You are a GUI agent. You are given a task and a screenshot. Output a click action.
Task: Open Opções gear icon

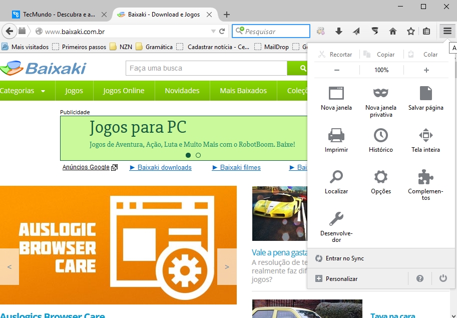coord(381,182)
